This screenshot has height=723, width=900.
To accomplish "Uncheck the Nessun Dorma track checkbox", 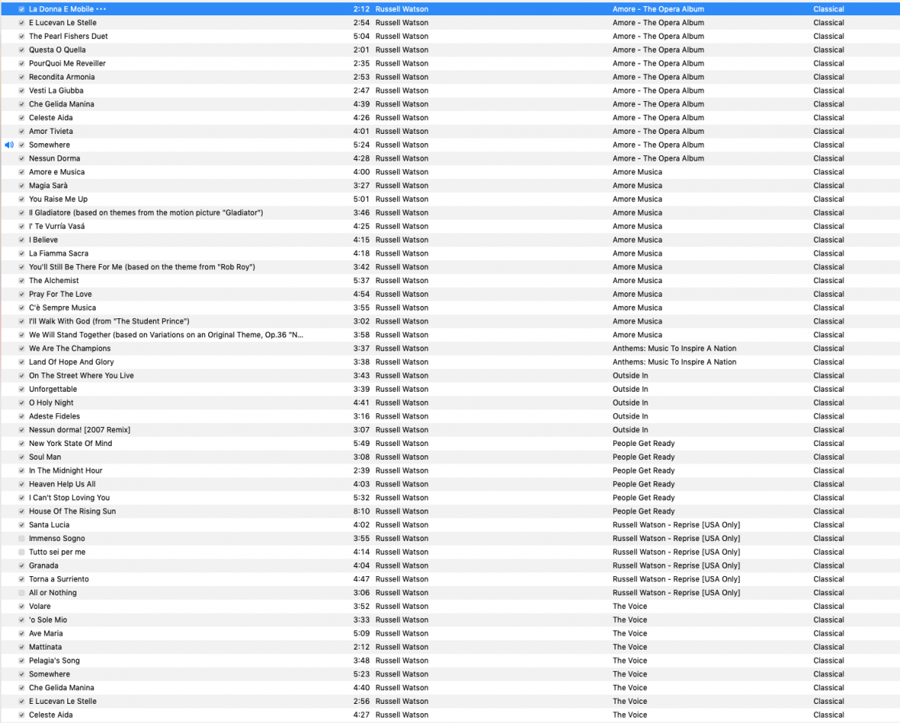I will pyautogui.click(x=21, y=158).
